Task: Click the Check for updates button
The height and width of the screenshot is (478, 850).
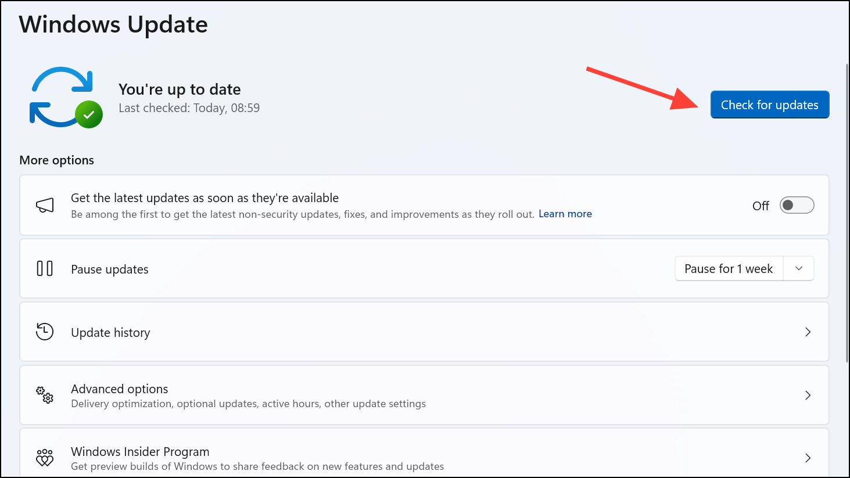Action: click(x=770, y=105)
